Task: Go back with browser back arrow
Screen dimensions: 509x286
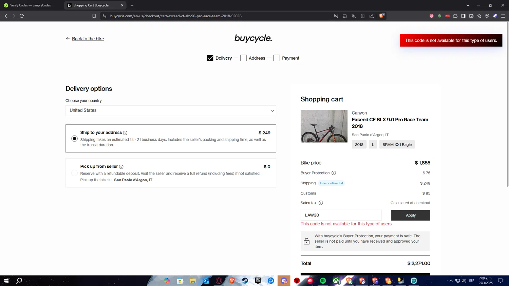Action: 6,16
